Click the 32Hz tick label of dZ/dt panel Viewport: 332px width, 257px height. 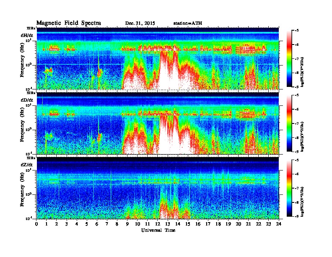(31, 158)
